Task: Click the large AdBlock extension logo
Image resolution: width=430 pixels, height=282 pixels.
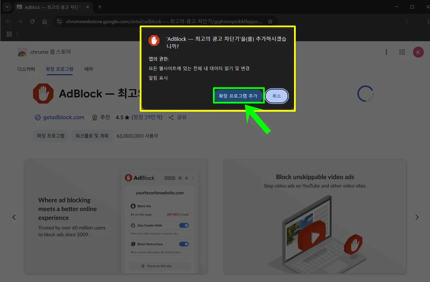Action: (x=43, y=93)
